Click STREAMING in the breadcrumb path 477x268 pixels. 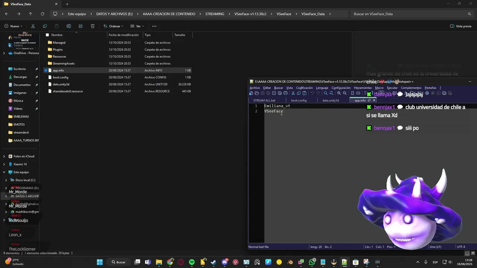pyautogui.click(x=215, y=14)
